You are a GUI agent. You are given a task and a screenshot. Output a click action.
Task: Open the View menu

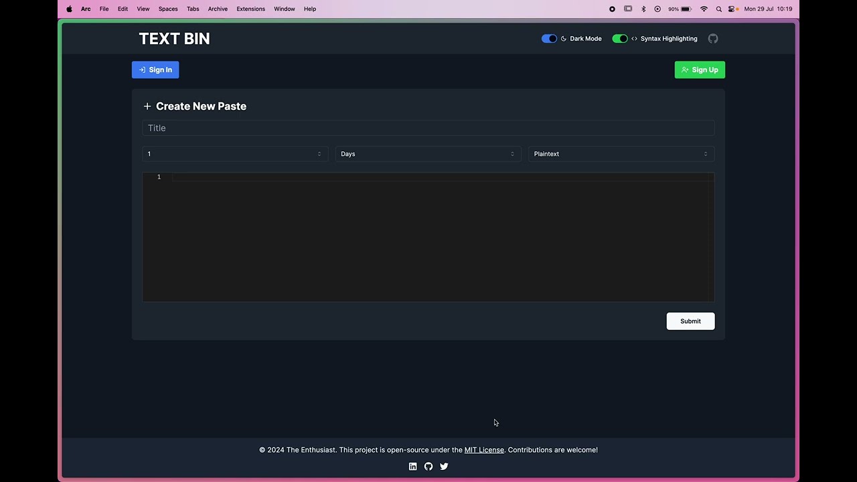tap(143, 9)
